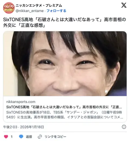Image resolution: width=130 pixels, height=141 pixels.
Task: Open the circled info icon beside the timestamp
Action: click(x=124, y=127)
